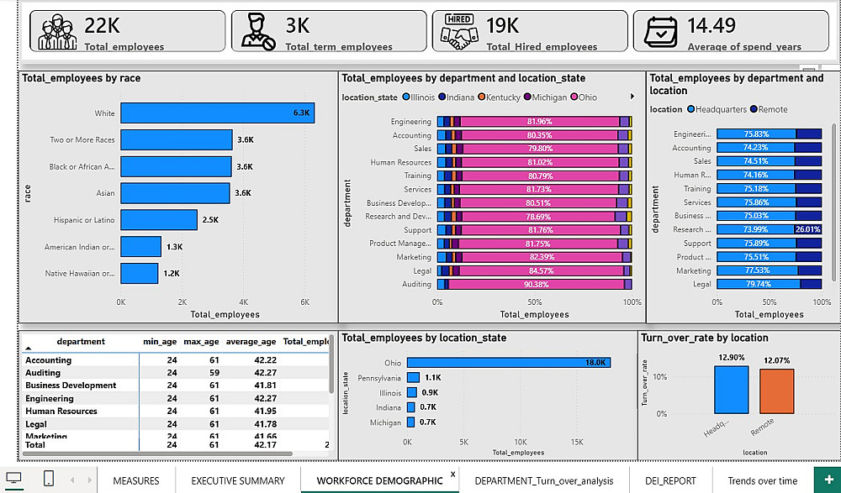Select the Two or More Races bar
841x493 pixels.
click(177, 140)
